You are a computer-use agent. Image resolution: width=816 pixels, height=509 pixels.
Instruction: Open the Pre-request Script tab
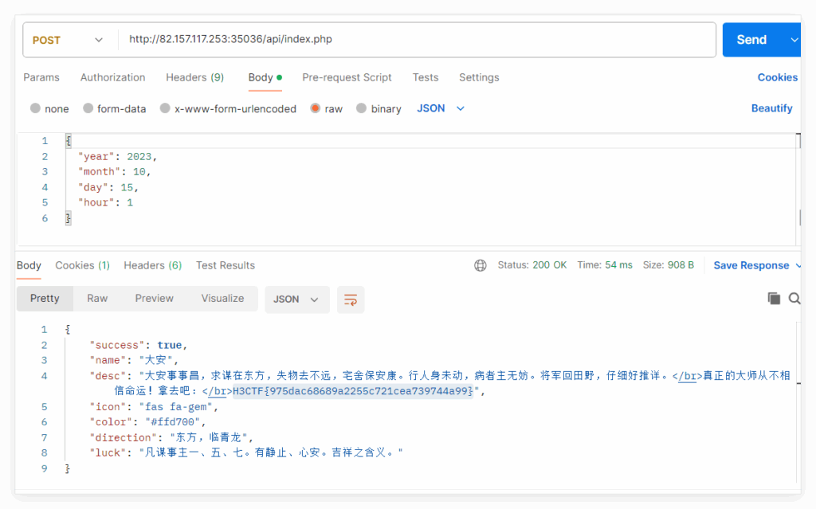pyautogui.click(x=347, y=77)
